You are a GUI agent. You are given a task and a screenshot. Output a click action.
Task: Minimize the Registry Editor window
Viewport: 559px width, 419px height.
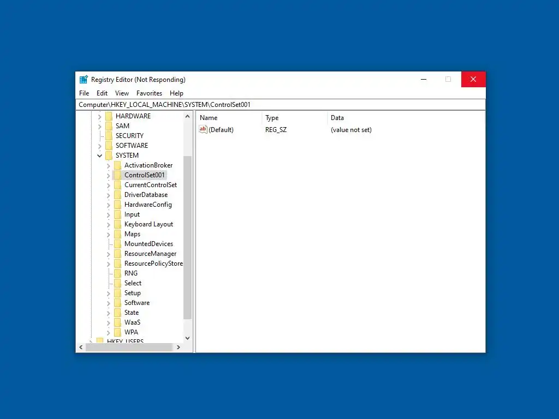click(424, 79)
